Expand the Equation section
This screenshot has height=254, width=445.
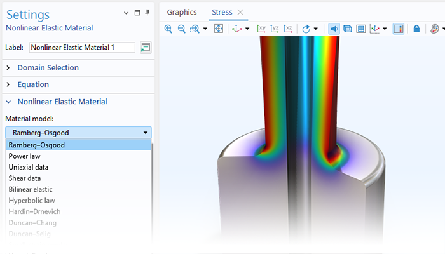pyautogui.click(x=8, y=84)
